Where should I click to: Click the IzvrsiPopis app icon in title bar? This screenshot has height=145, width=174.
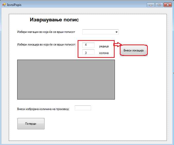click(x=4, y=5)
